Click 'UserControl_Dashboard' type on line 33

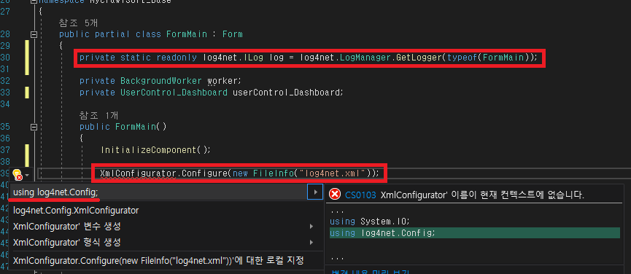coord(174,93)
